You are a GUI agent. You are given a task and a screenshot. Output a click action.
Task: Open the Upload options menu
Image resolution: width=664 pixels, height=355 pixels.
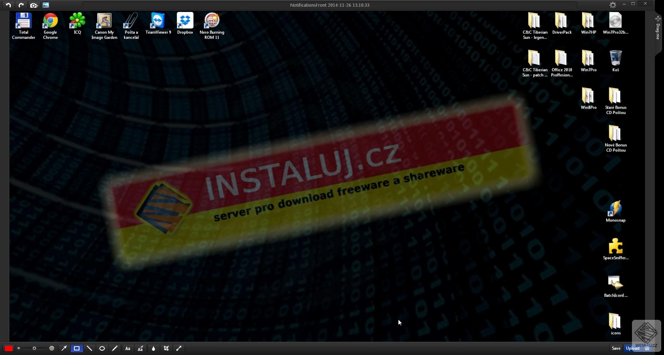[647, 348]
